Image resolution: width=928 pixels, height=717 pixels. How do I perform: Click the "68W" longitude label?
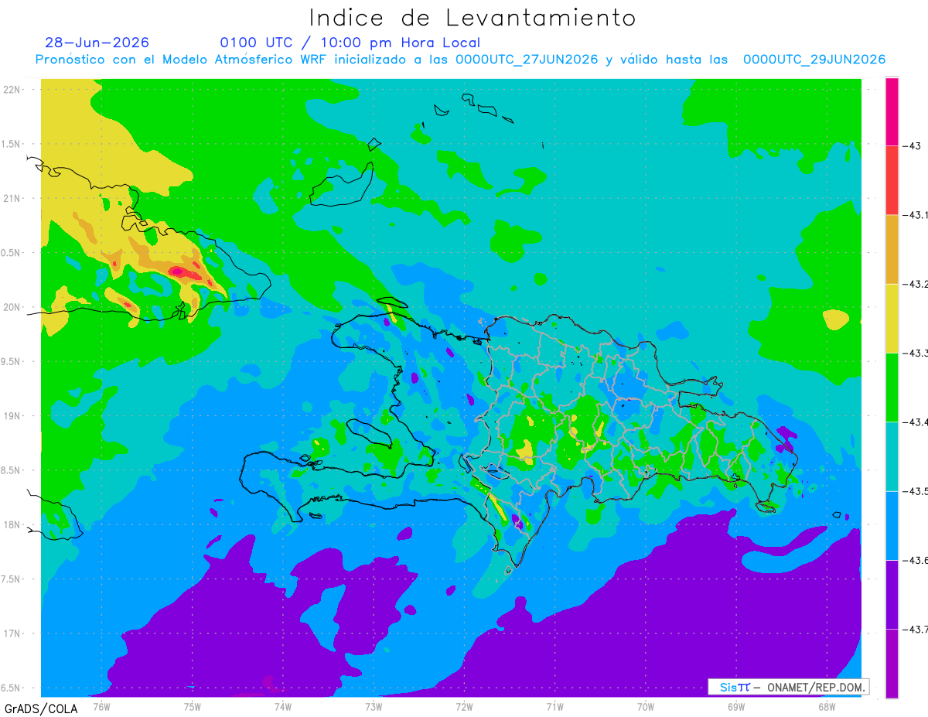[x=827, y=706]
